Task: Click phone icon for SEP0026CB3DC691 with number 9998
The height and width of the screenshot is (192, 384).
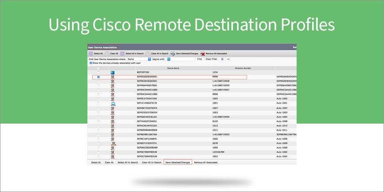Action: coord(113,77)
